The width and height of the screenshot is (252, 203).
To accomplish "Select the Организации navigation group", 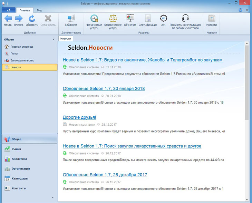I will pyautogui.click(x=30, y=168).
